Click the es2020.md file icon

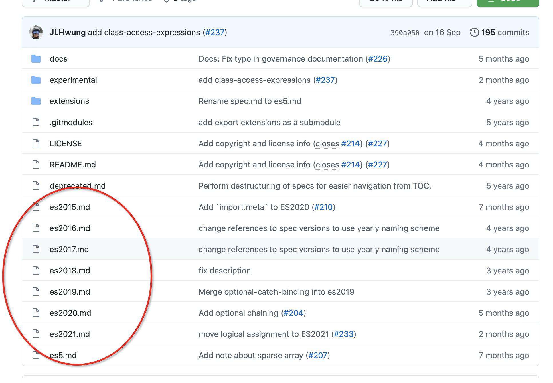pos(36,313)
